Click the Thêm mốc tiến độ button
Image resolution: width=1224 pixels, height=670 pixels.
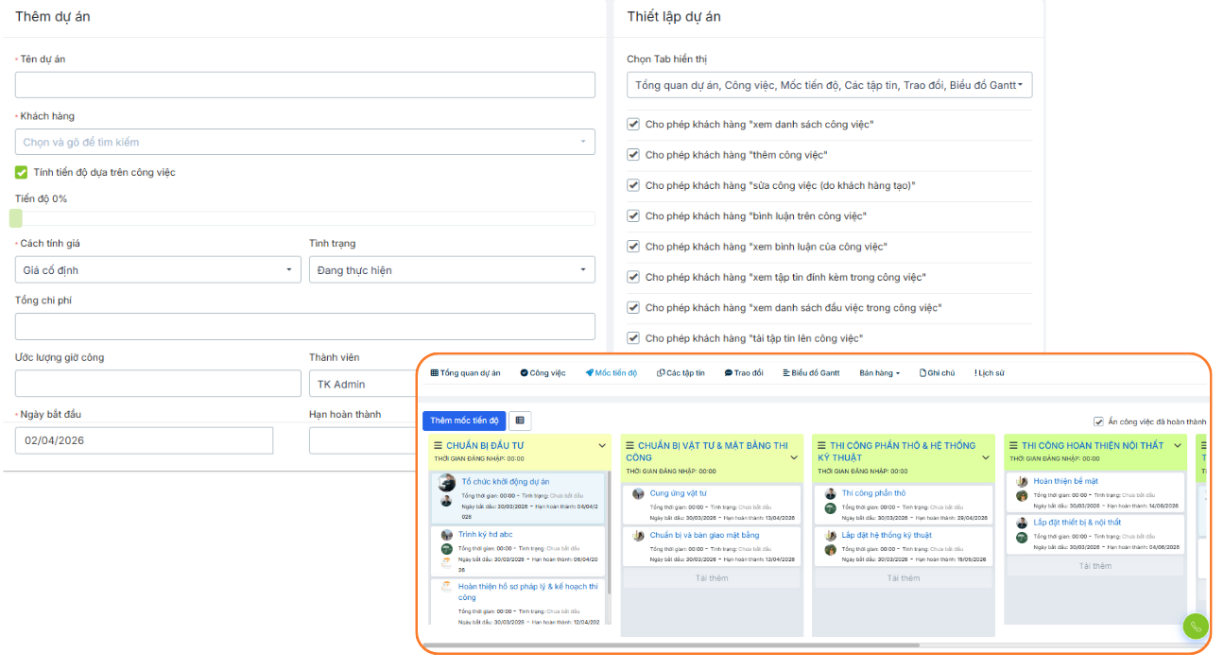(464, 421)
